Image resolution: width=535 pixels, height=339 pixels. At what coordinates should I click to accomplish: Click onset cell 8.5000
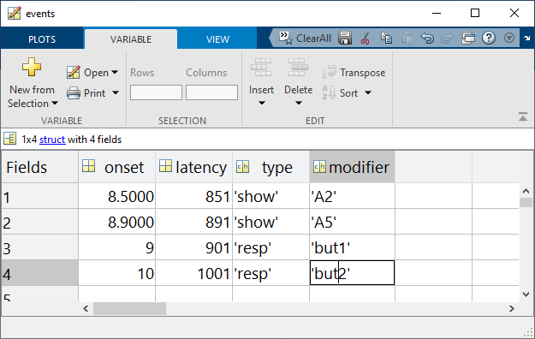pyautogui.click(x=116, y=196)
